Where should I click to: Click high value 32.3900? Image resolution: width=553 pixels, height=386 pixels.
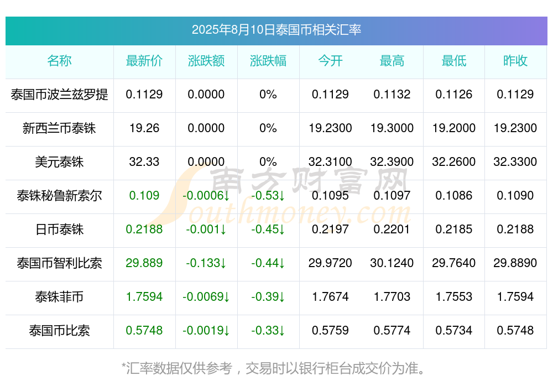point(392,162)
